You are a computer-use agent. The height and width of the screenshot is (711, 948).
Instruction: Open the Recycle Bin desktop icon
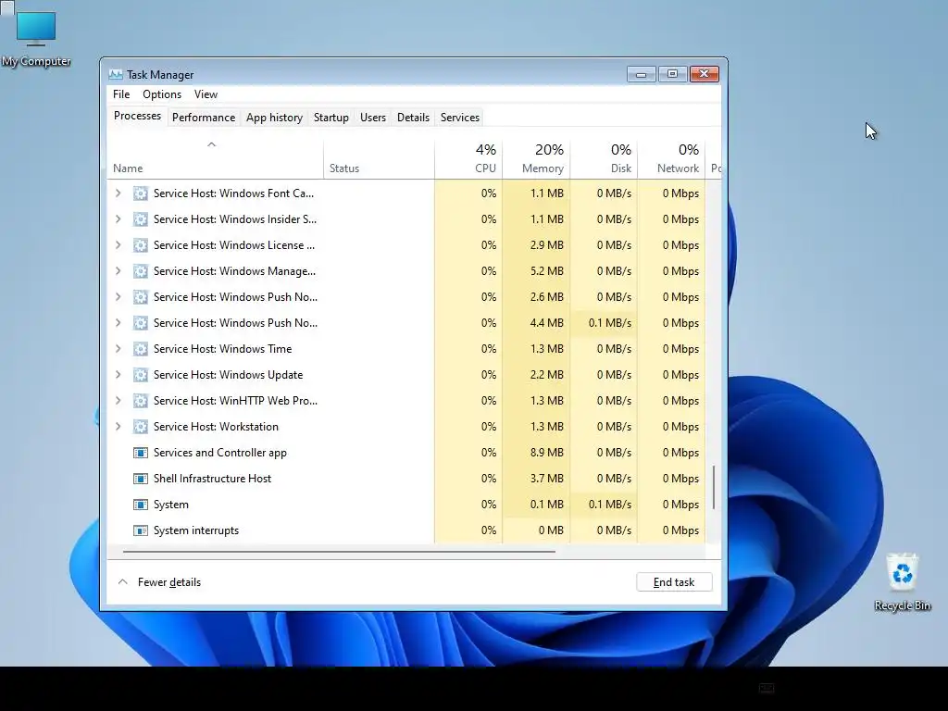tap(902, 581)
